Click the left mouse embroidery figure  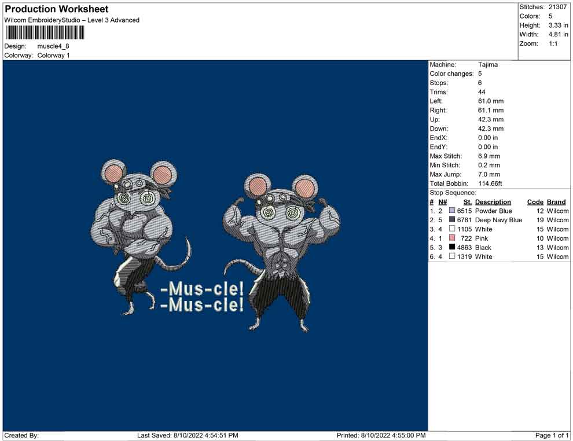click(x=140, y=237)
